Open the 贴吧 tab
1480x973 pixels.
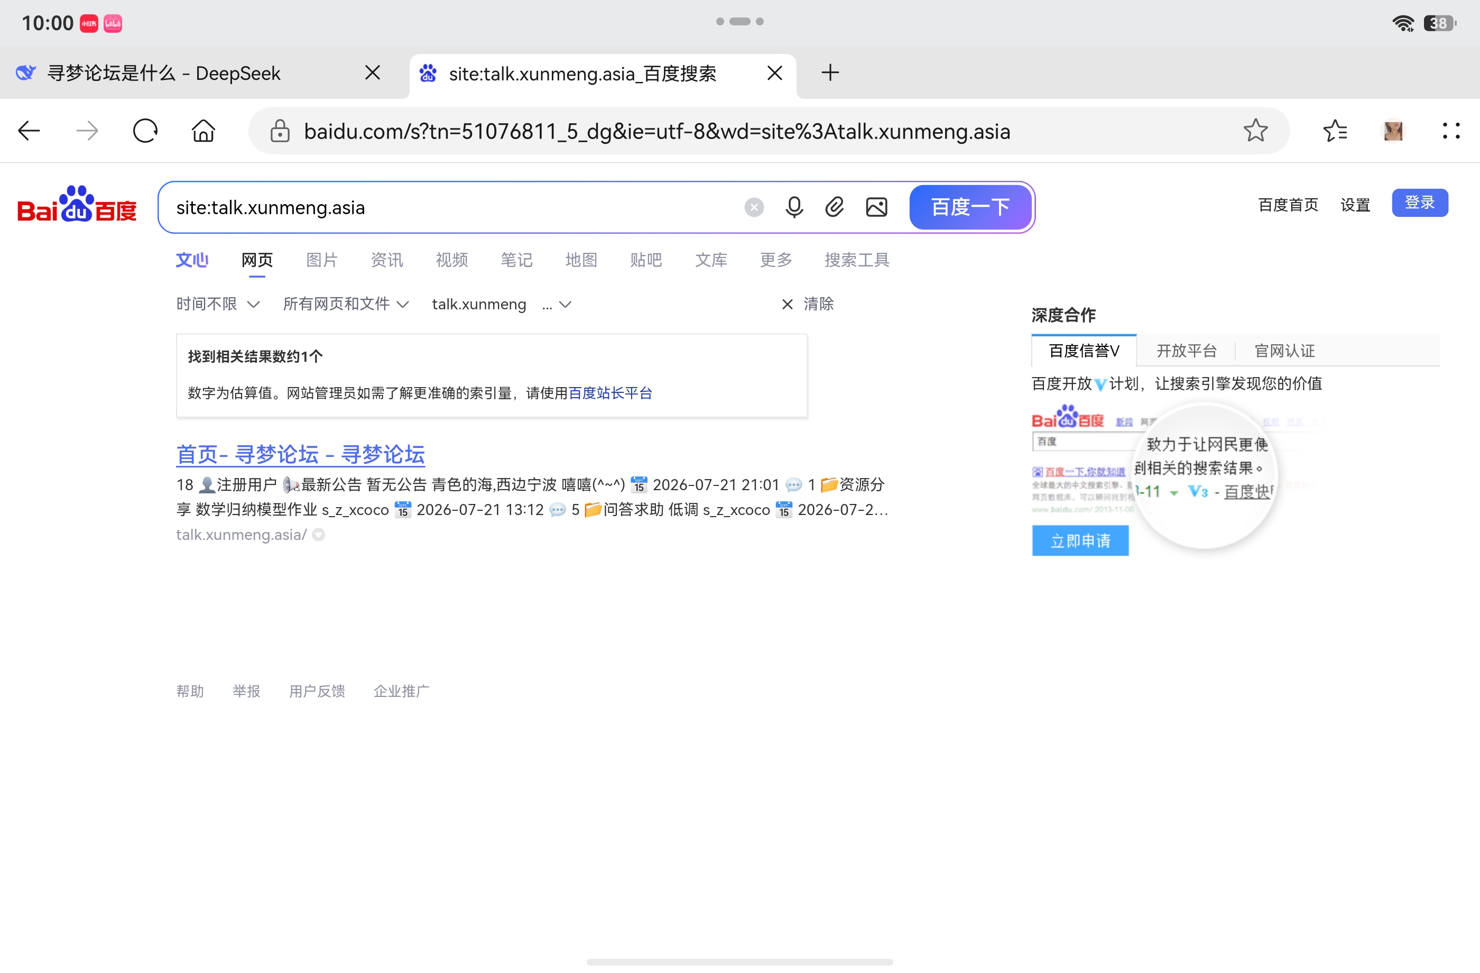tap(645, 260)
